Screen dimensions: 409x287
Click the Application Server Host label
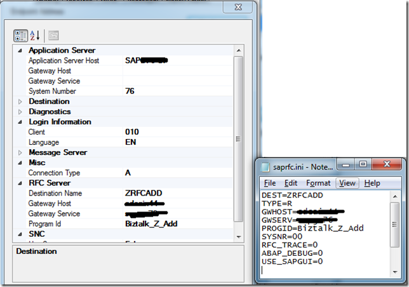[64, 61]
